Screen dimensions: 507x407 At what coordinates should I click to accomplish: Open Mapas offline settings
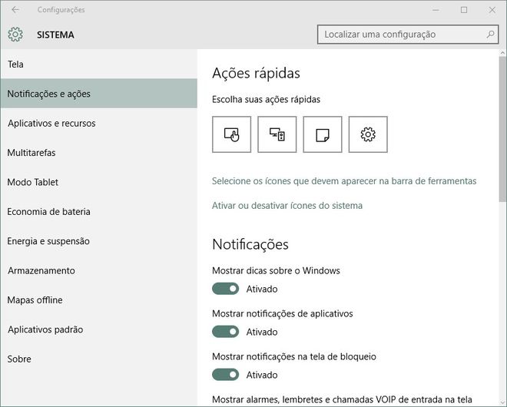[98, 299]
